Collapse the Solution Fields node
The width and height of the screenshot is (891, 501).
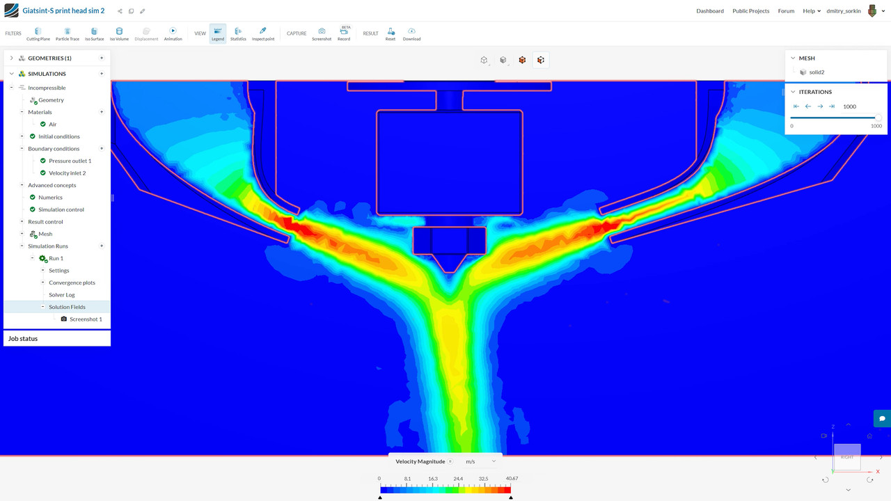(42, 307)
